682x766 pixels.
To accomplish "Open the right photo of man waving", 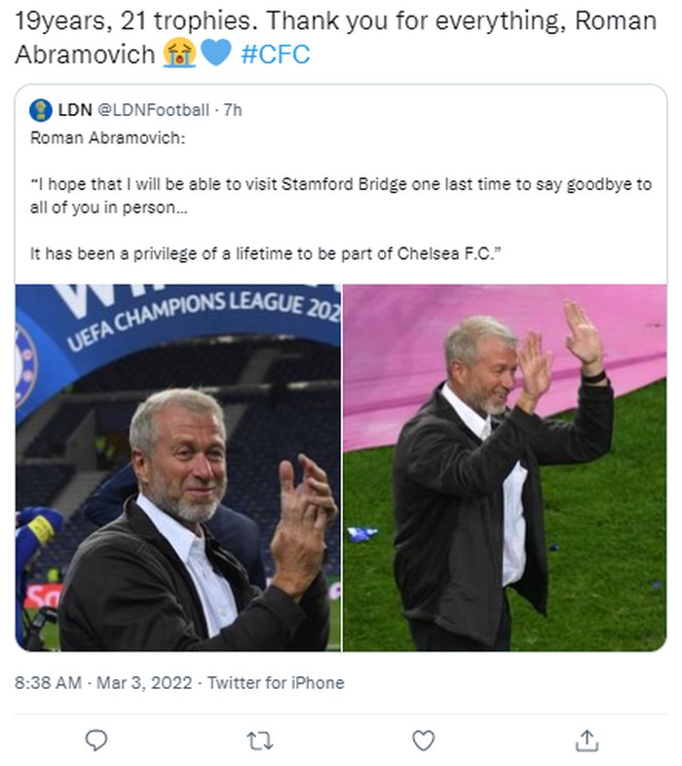I will pyautogui.click(x=505, y=468).
